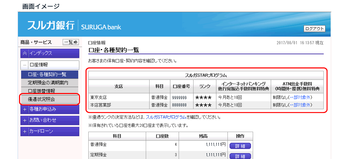Click 詳細 button for 定期預金
The height and width of the screenshot is (159, 349).
click(x=240, y=156)
